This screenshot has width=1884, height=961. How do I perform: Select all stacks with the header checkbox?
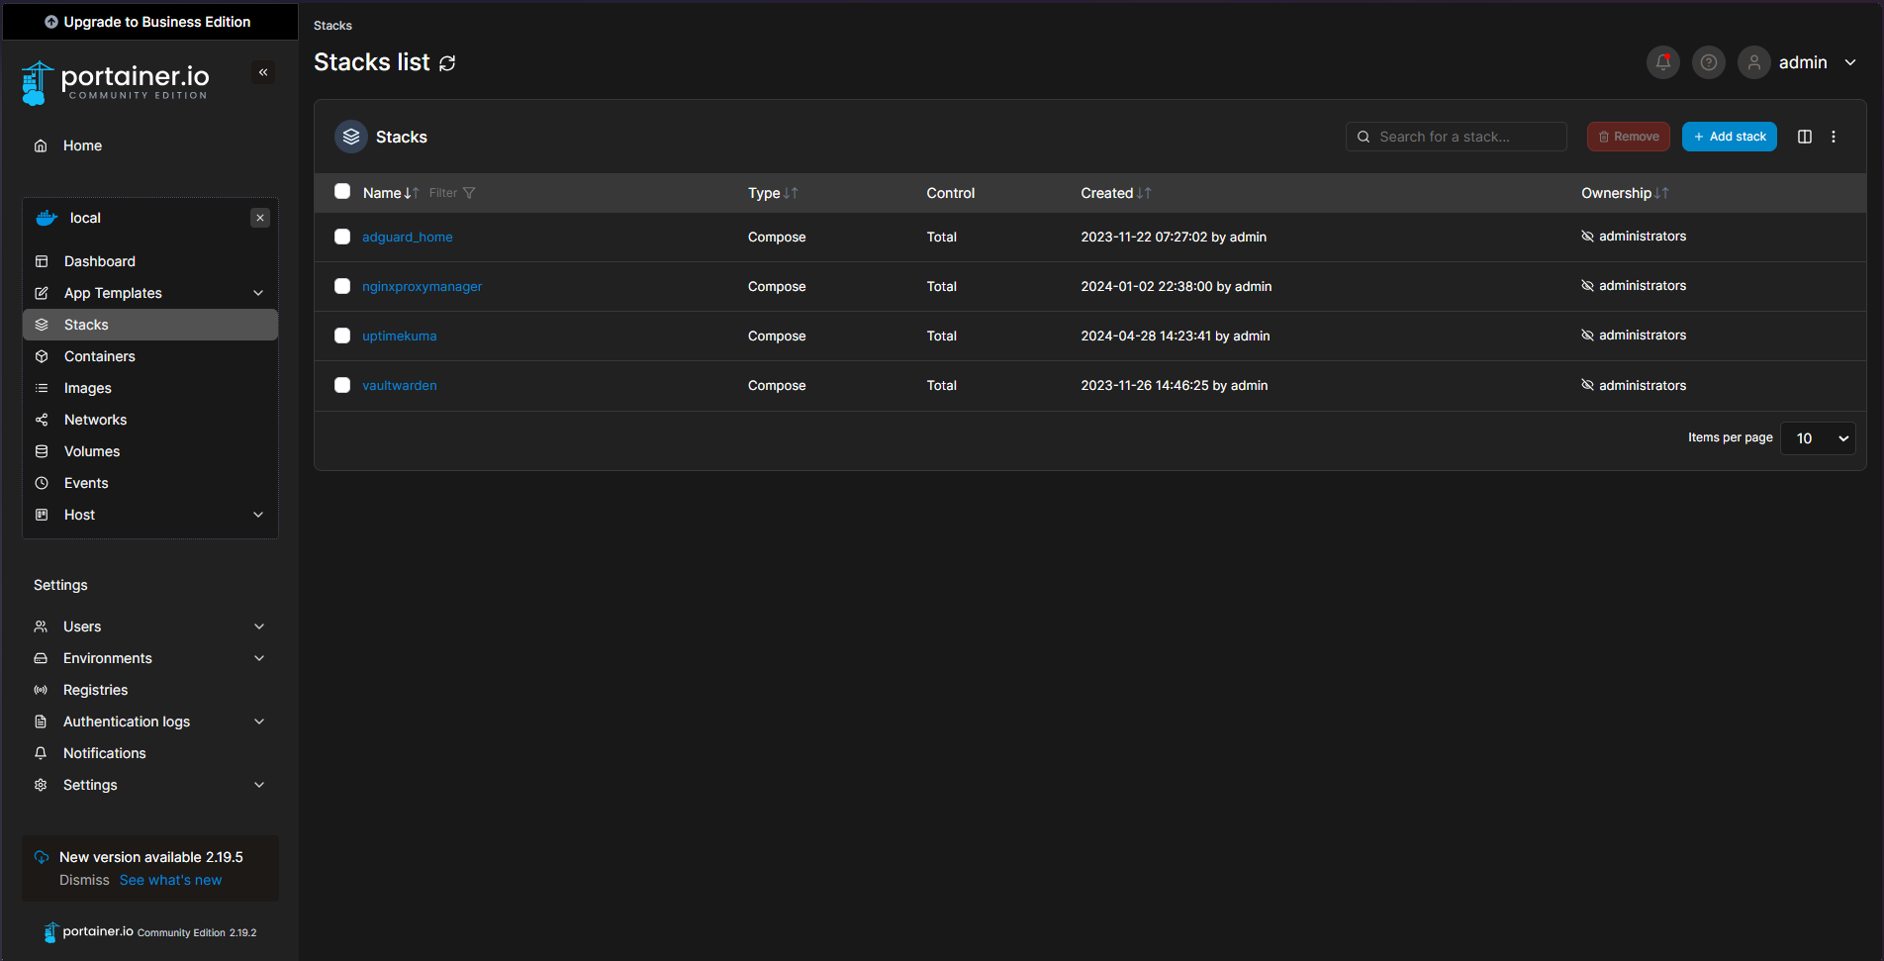click(x=342, y=191)
